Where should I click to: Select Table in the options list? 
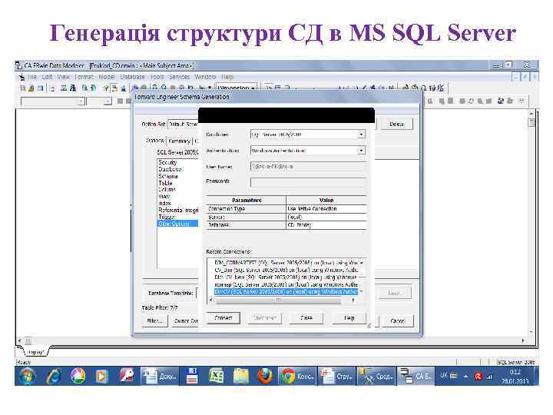coord(165,183)
